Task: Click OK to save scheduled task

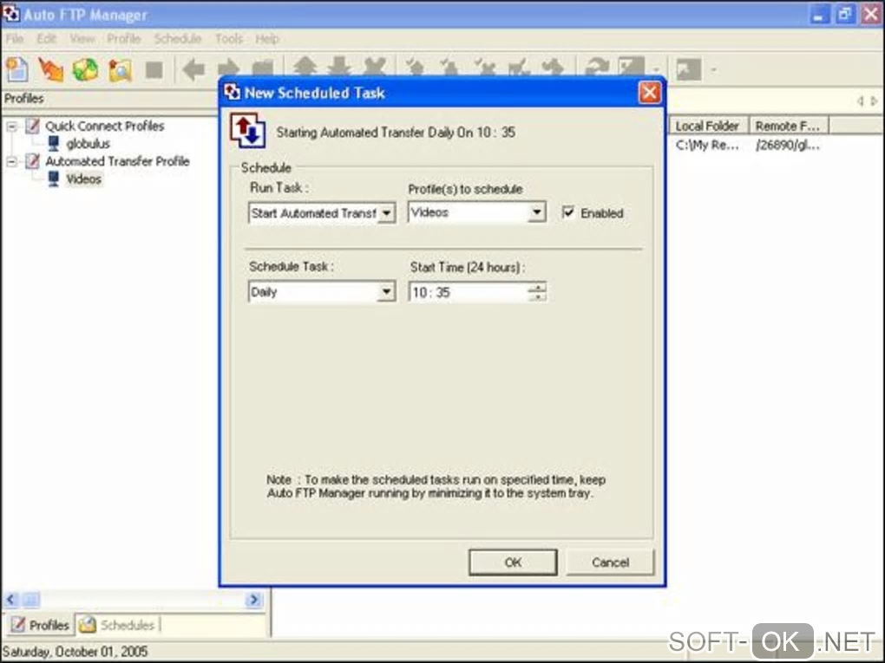Action: (x=513, y=562)
